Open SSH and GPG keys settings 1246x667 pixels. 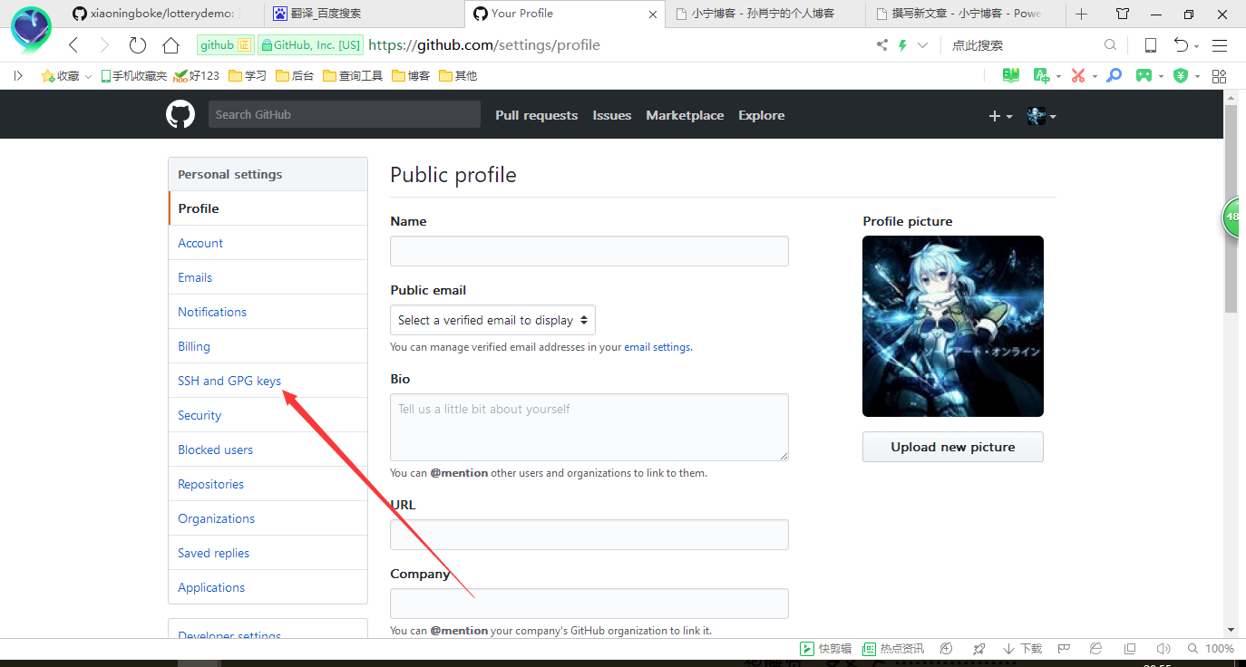[229, 381]
